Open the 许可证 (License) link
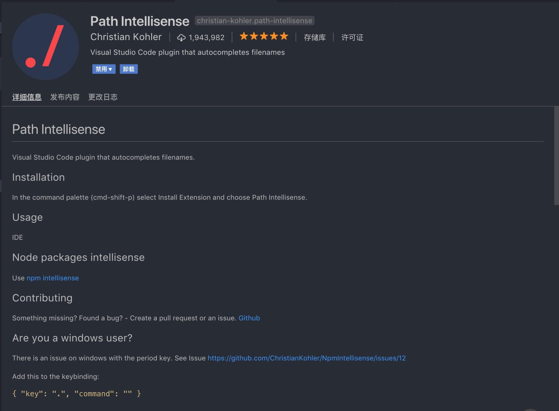Image resolution: width=559 pixels, height=411 pixels. [352, 37]
